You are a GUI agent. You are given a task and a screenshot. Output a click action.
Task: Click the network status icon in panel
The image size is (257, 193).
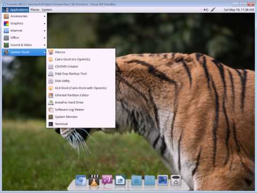tap(213, 10)
